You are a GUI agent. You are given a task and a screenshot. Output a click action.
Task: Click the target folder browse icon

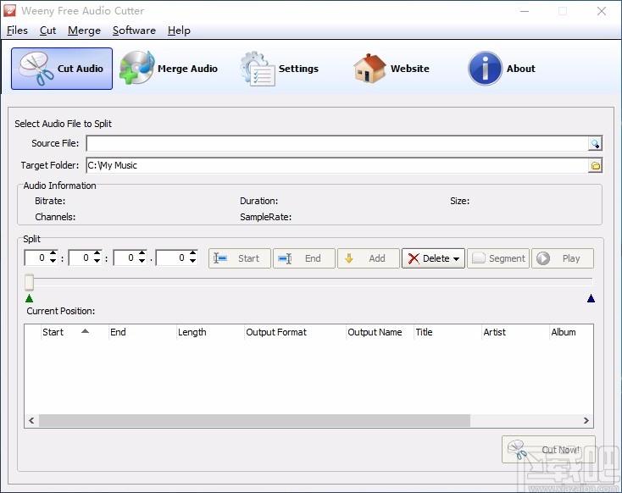coord(595,166)
